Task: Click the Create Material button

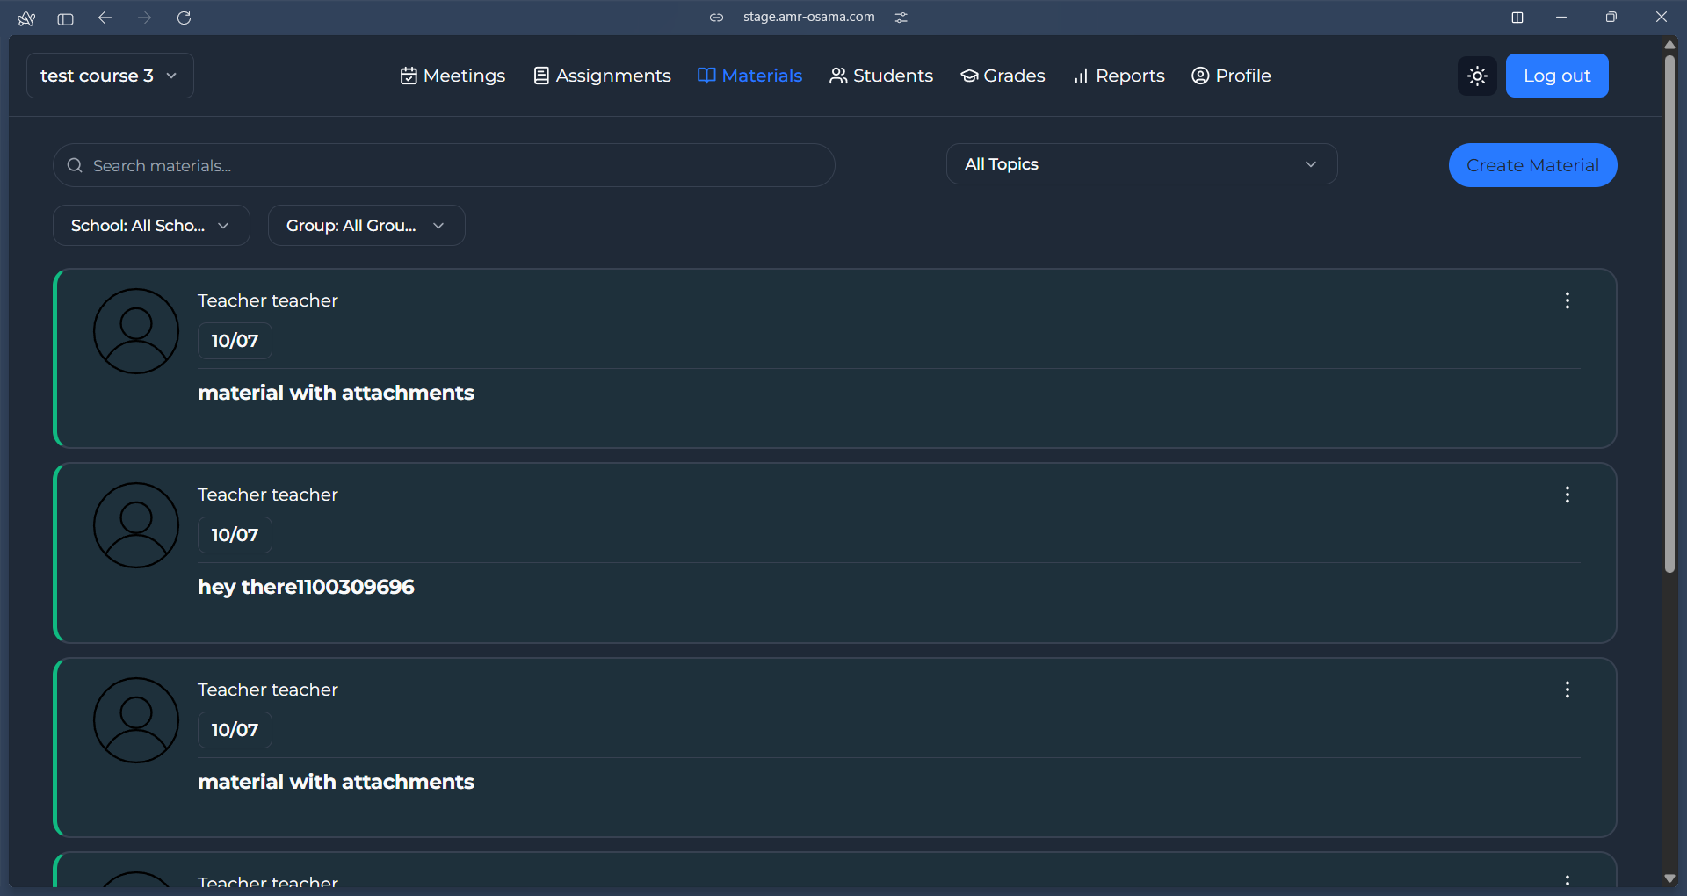Action: (x=1533, y=165)
